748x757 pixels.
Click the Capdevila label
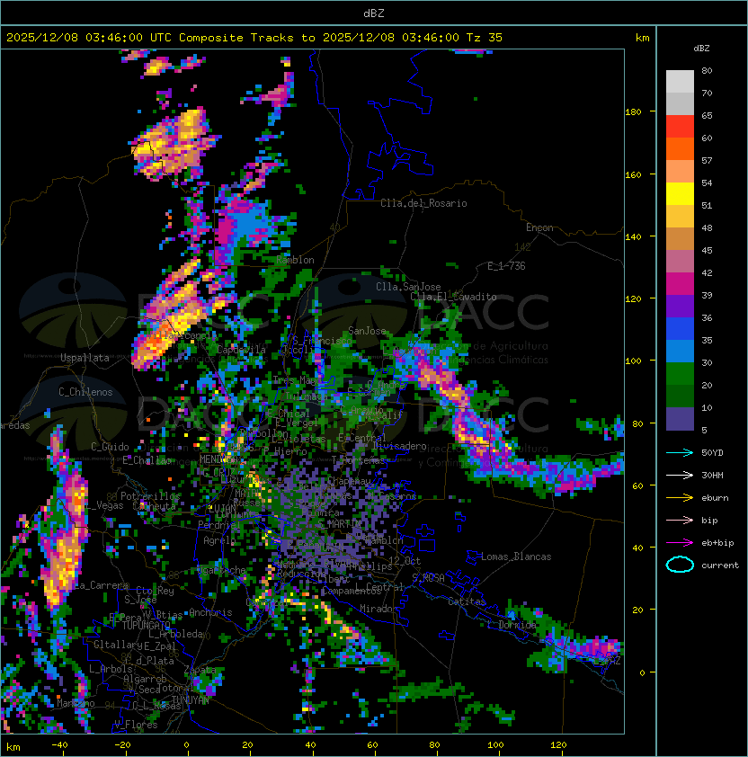click(242, 350)
